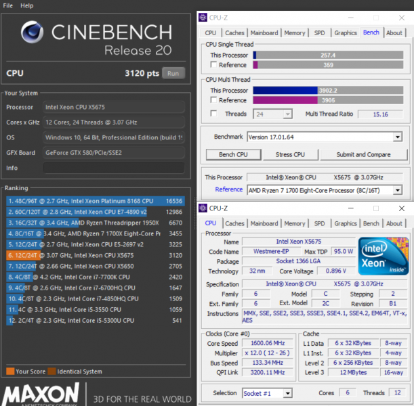Select ranking row Core i7-7700K CPU

96,277
